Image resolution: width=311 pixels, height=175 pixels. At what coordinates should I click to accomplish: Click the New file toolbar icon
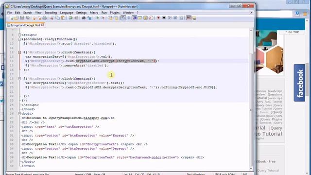pos(11,18)
